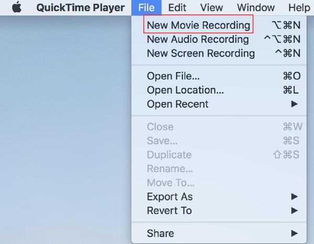Viewport: 314px width, 244px height.
Task: Expand the Export As submenu
Action: click(x=219, y=196)
